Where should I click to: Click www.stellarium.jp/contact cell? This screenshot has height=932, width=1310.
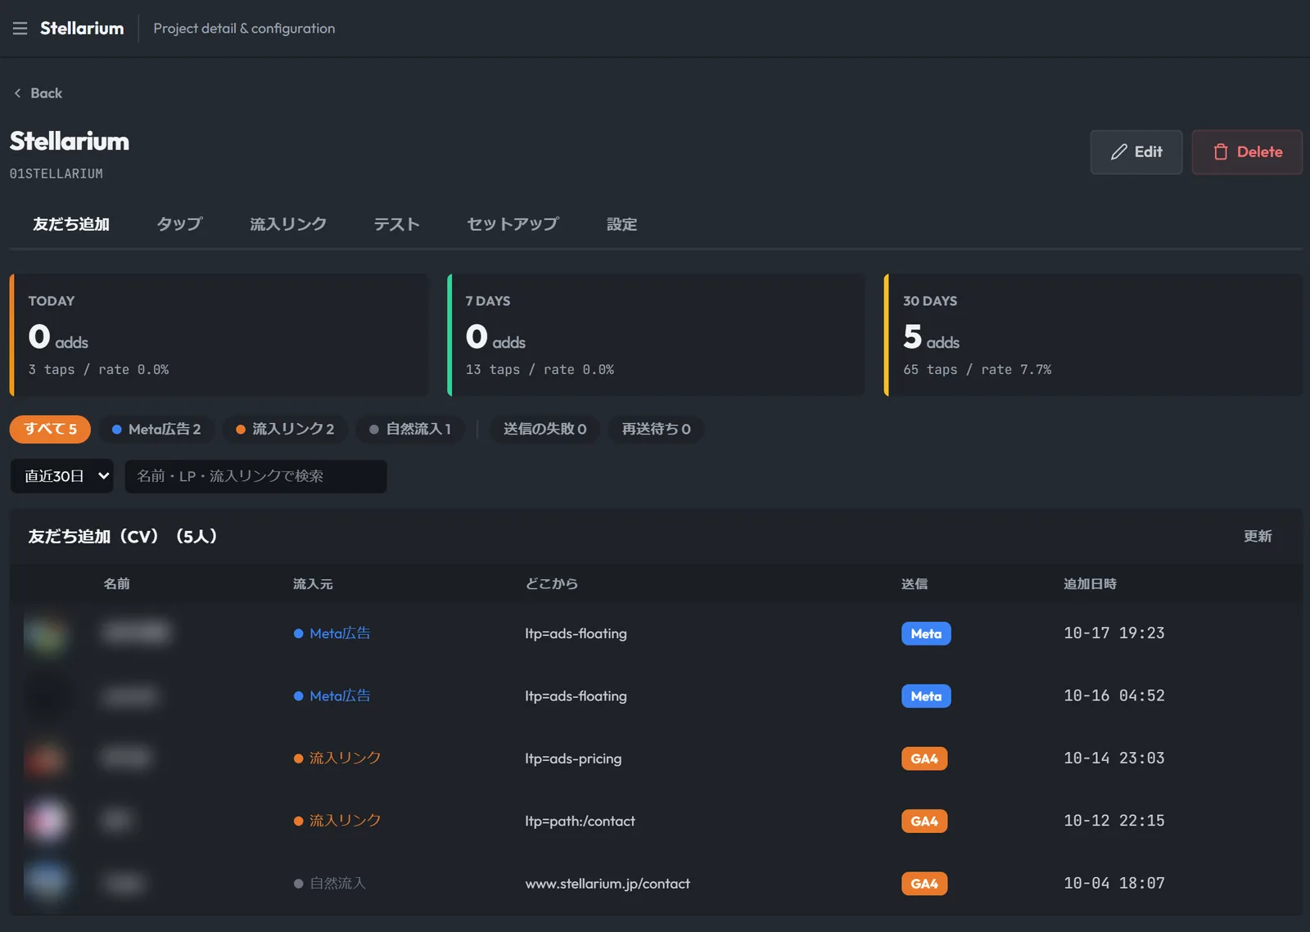point(608,884)
